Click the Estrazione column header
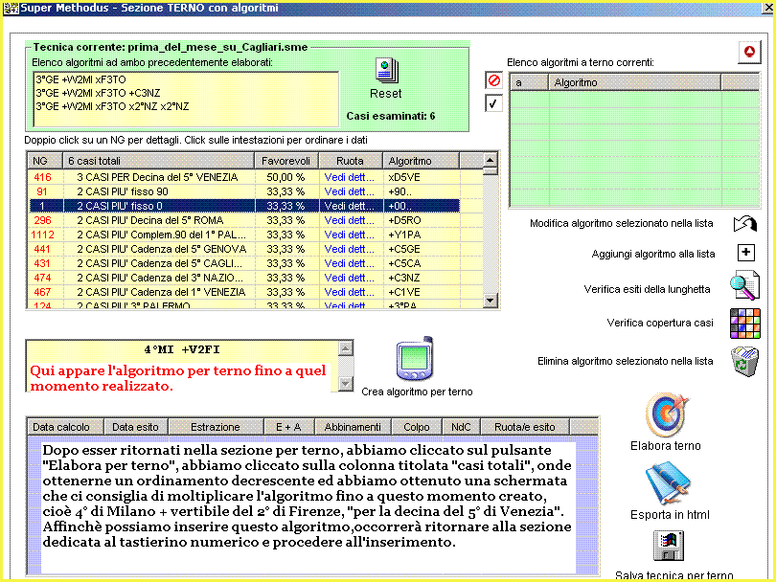776x582 pixels. tap(216, 427)
